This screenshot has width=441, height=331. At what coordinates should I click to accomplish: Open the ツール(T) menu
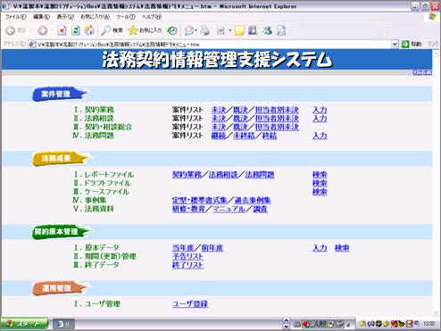tap(125, 17)
